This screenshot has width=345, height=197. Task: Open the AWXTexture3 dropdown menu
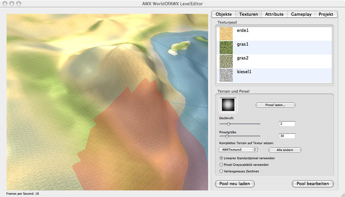[x=238, y=150]
